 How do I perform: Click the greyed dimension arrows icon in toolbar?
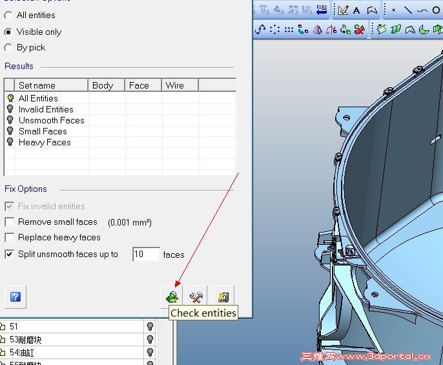[x=293, y=10]
